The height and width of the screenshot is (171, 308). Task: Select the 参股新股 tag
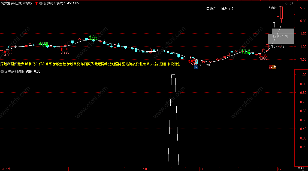[73, 64]
